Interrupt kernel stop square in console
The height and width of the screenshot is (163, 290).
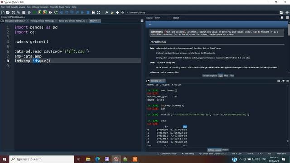click(279, 81)
